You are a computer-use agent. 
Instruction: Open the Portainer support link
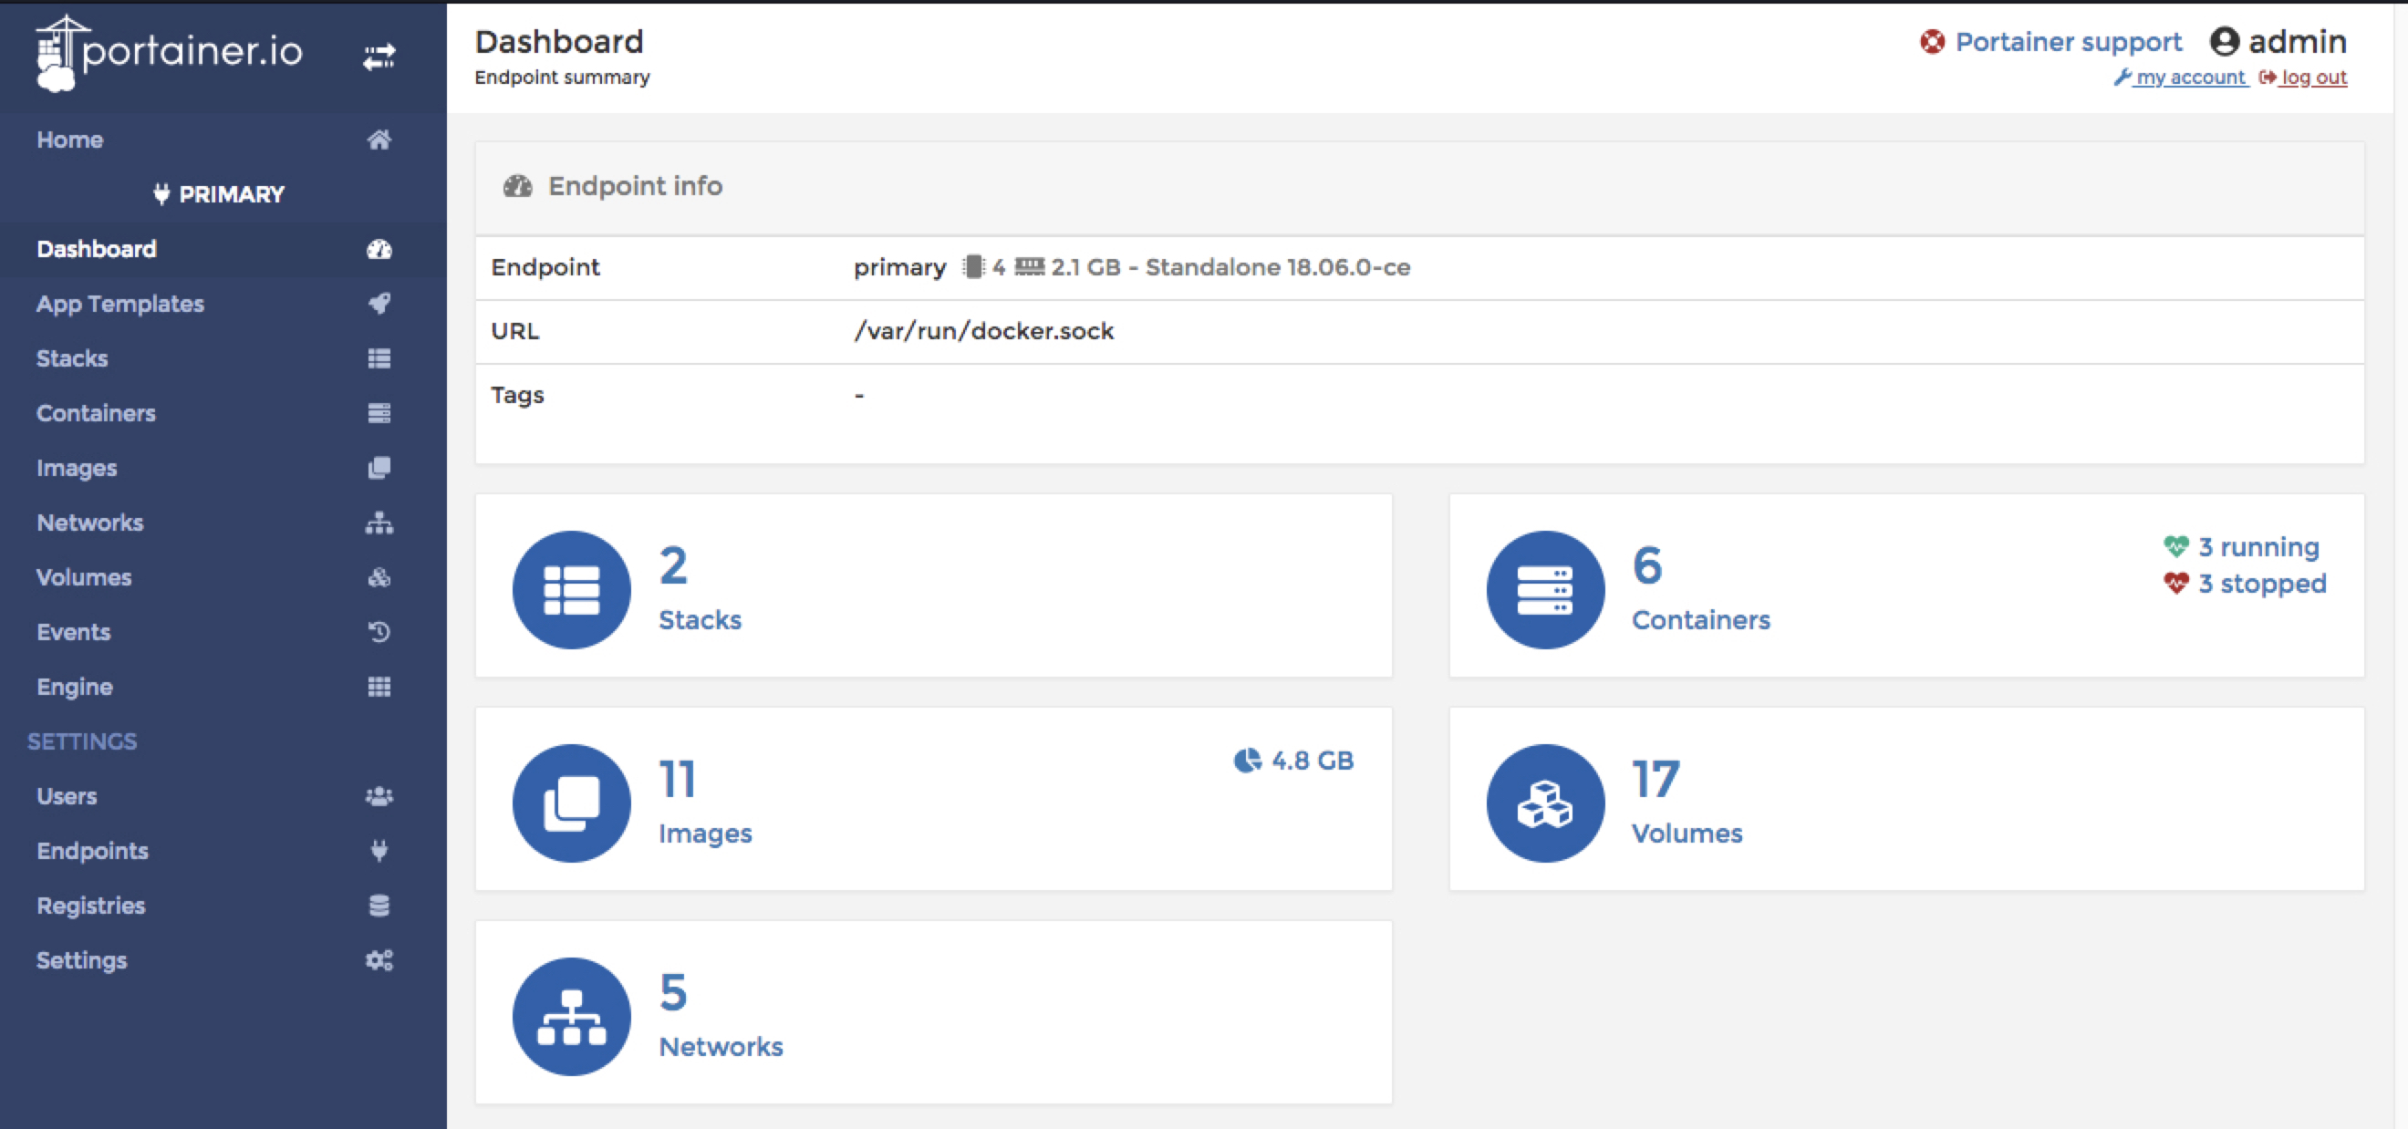tap(2067, 42)
